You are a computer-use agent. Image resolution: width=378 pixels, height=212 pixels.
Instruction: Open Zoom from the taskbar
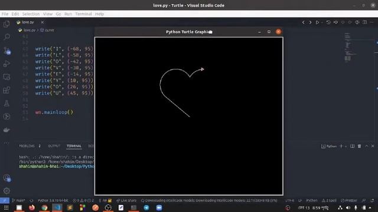[x=159, y=208]
